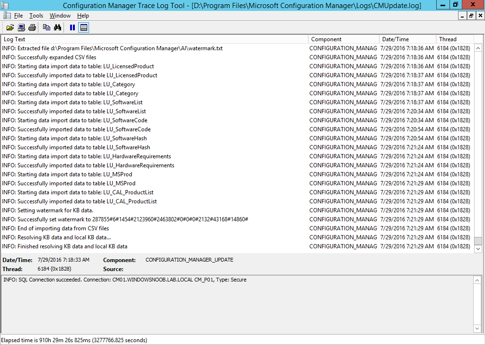This screenshot has width=485, height=345.
Task: Sort by Date/Time column header
Action: 408,39
